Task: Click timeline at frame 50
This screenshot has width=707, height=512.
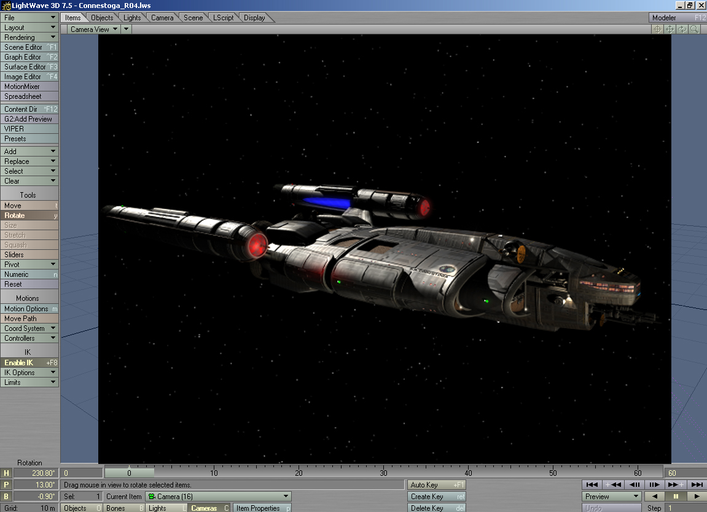Action: pyautogui.click(x=553, y=473)
